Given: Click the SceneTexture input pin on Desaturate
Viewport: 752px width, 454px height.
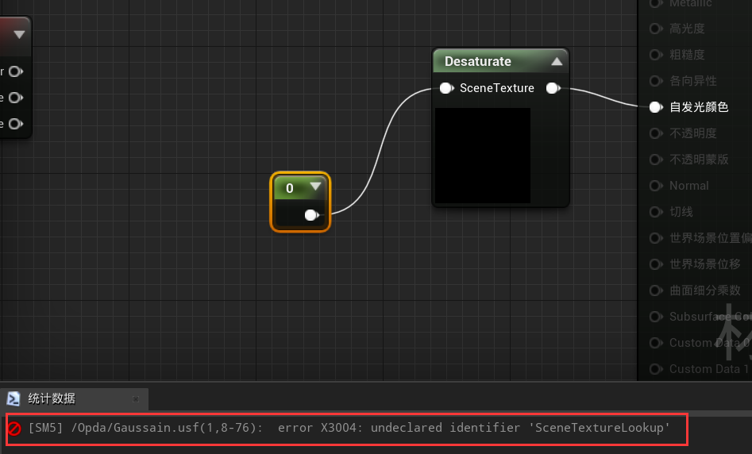Looking at the screenshot, I should tap(446, 88).
